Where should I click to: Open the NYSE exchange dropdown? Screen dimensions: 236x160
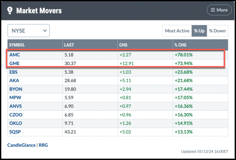[29, 31]
